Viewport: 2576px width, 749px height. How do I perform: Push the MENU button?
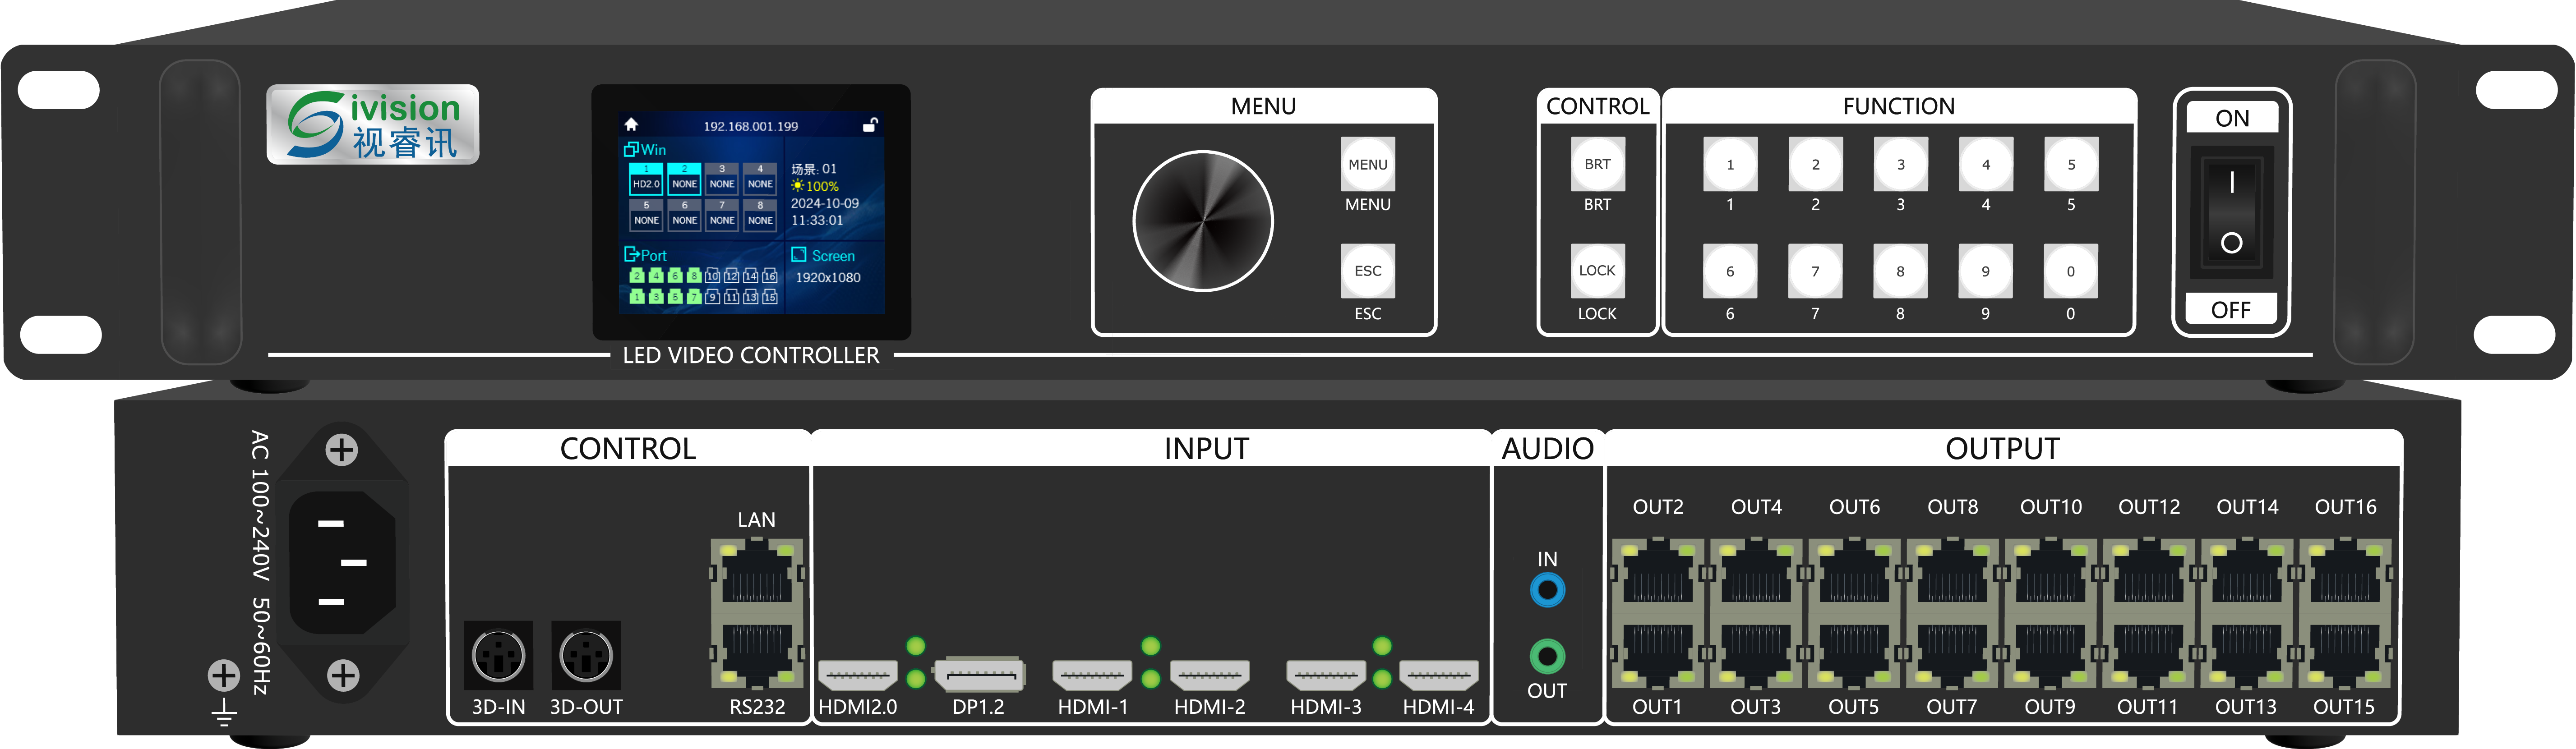click(x=1367, y=164)
